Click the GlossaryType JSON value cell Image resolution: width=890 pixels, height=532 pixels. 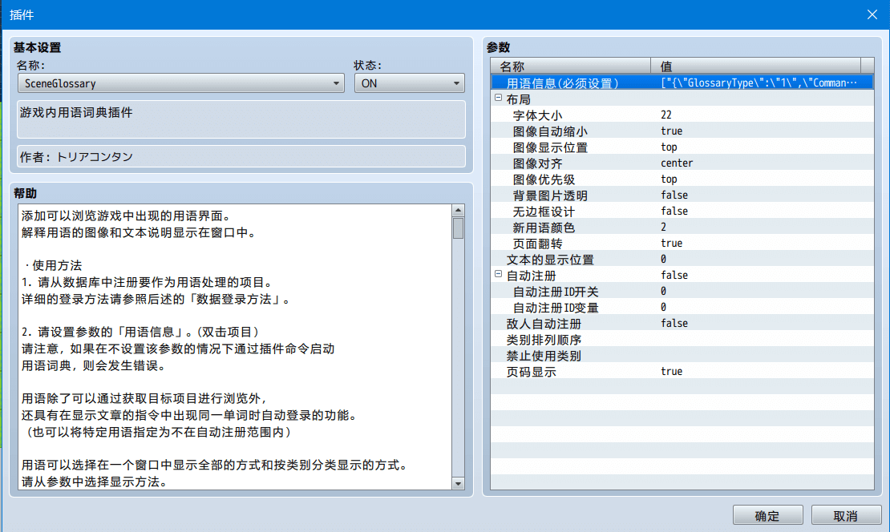click(759, 83)
